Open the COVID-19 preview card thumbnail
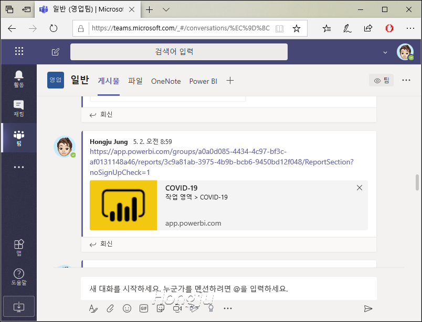Image resolution: width=422 pixels, height=322 pixels. pyautogui.click(x=123, y=205)
